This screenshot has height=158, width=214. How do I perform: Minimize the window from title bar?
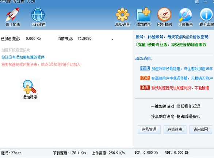[x=205, y=2]
